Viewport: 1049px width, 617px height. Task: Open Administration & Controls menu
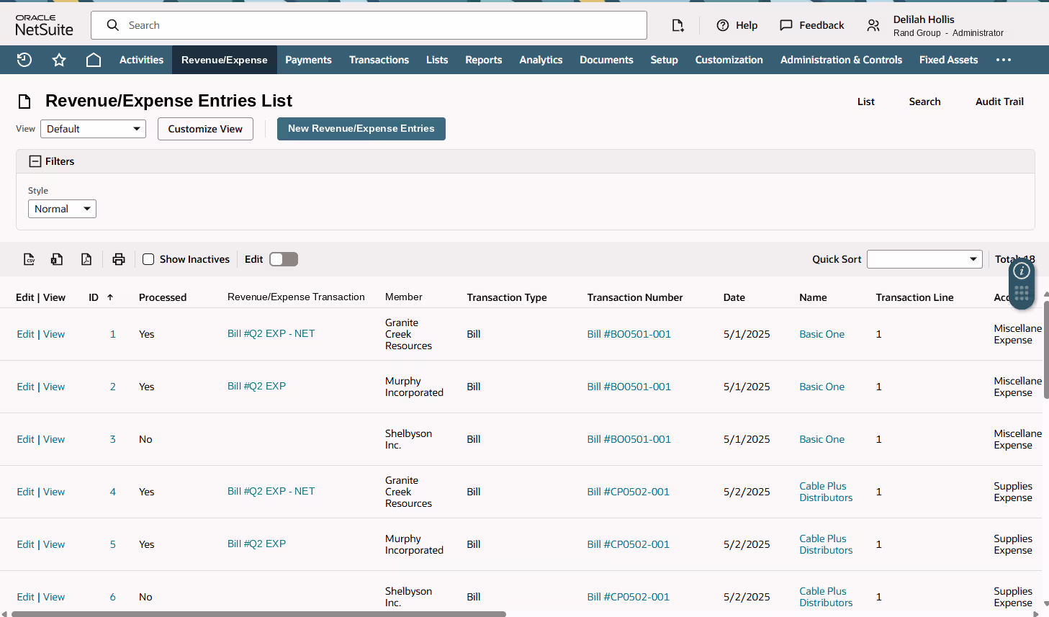[841, 60]
